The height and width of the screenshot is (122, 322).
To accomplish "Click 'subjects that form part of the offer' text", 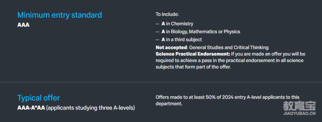I will [x=193, y=67].
